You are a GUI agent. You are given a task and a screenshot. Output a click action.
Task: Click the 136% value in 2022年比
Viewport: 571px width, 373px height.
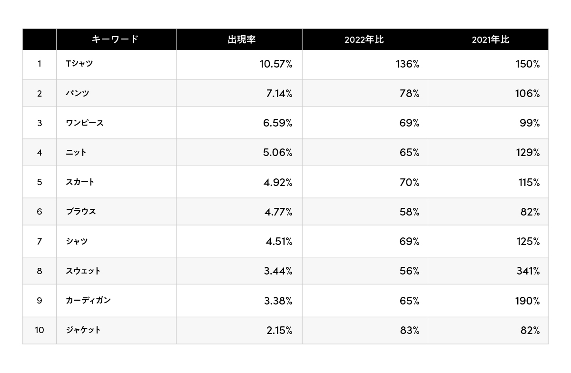[x=407, y=64]
